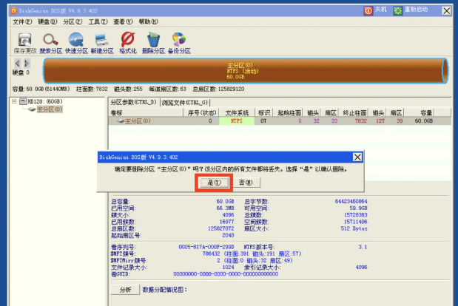Click volume serial 0005-817A-000F-299D value
The image size is (458, 306).
point(206,247)
